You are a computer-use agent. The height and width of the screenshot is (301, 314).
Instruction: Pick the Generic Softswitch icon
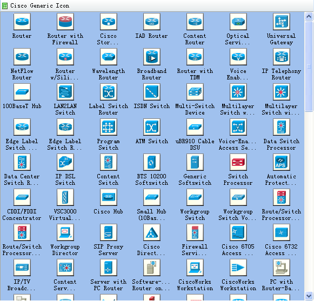click(x=195, y=162)
